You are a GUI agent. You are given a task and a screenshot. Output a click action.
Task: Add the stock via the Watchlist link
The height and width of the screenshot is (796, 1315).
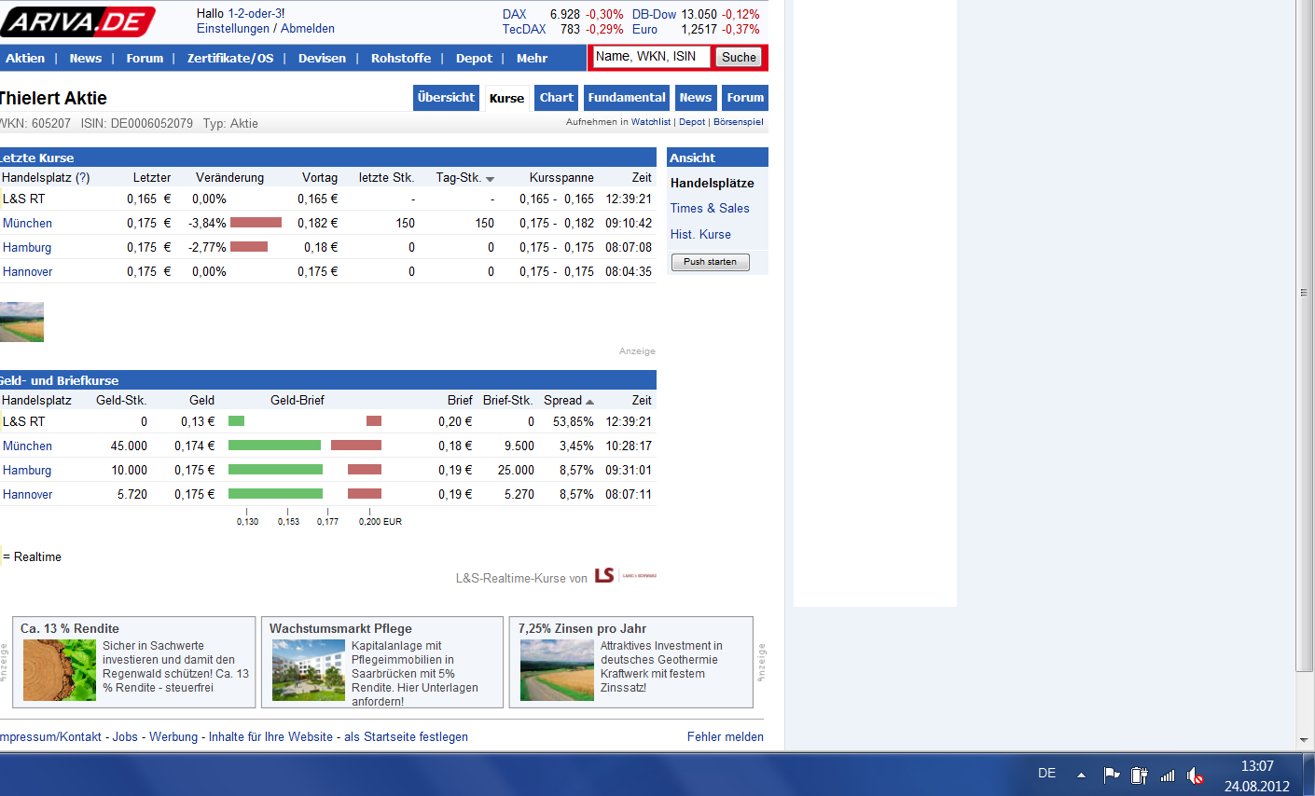(x=651, y=122)
